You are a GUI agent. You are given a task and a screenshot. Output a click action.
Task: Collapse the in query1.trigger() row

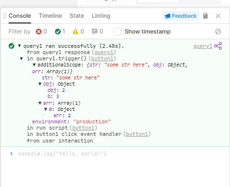[x=22, y=59]
